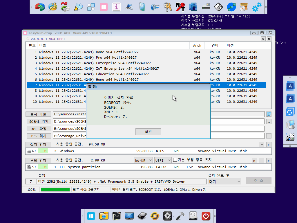Viewport: 297px width, 223px height.
Task: Click the red power button icon in dock
Action: click(x=206, y=216)
